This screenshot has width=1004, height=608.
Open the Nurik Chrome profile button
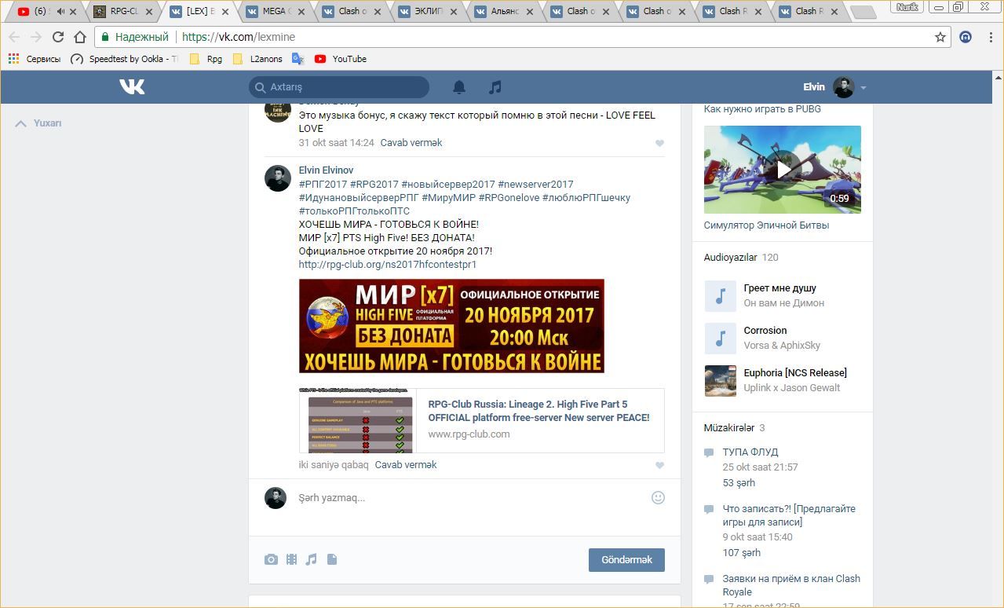click(907, 7)
